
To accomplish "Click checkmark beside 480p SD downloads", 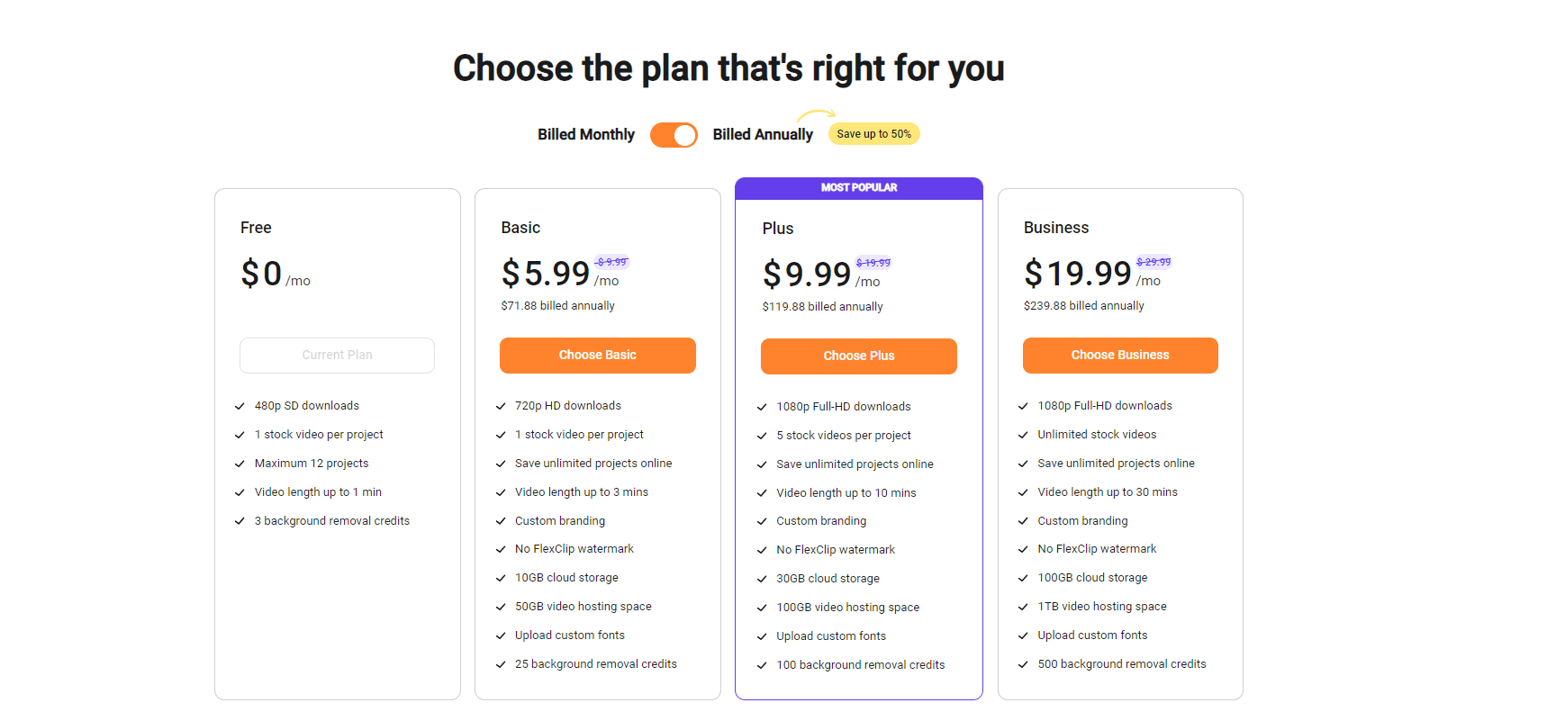I will tap(240, 406).
